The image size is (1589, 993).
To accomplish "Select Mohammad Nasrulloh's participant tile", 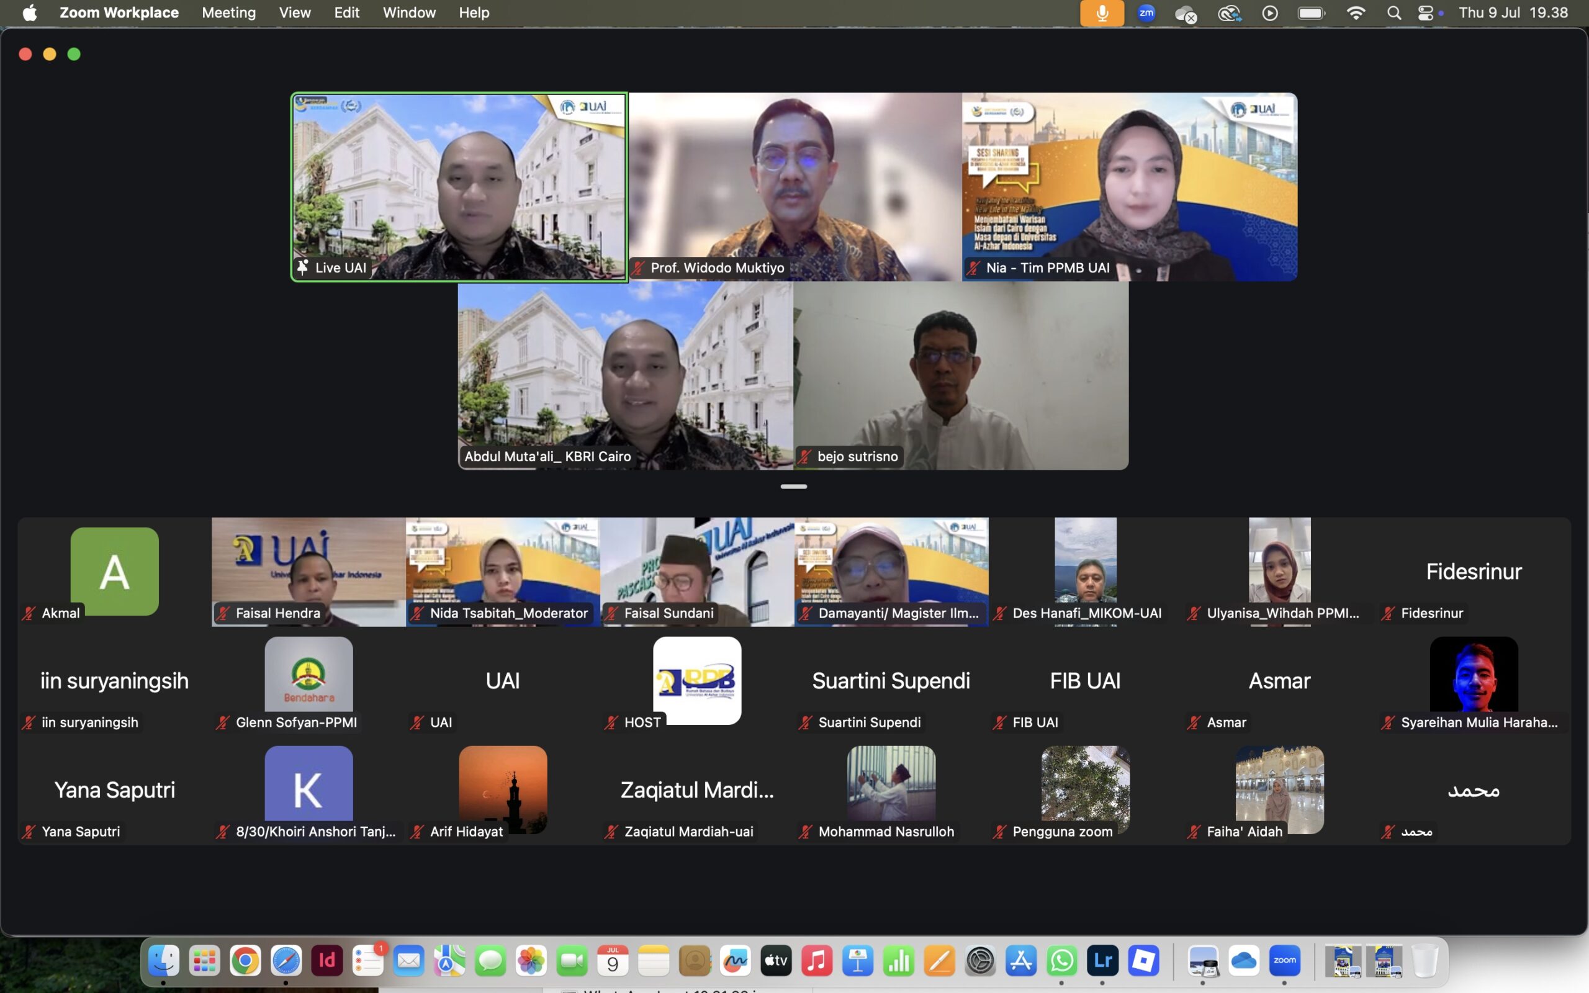I will 891,790.
